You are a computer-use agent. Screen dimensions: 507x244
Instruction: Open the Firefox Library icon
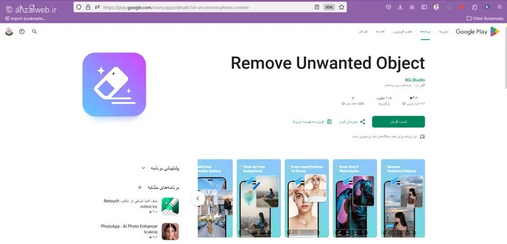point(412,7)
